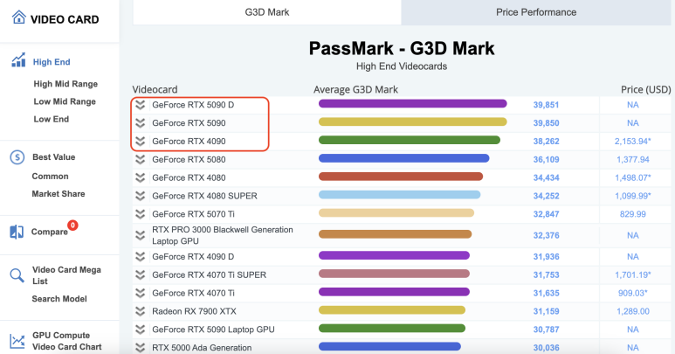Open RTX PRO 3000 Blackwell Generation Laptop GPU
The height and width of the screenshot is (354, 675).
pyautogui.click(x=223, y=235)
